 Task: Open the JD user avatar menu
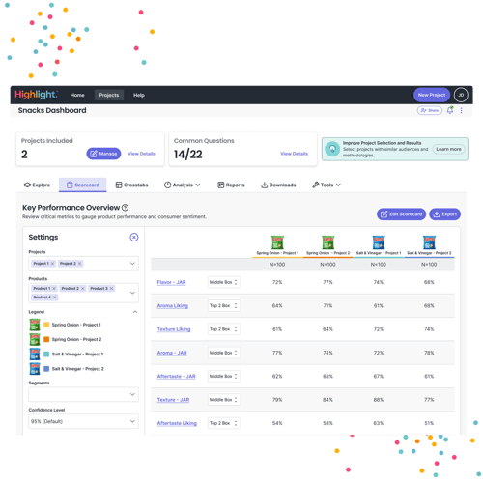tap(461, 95)
